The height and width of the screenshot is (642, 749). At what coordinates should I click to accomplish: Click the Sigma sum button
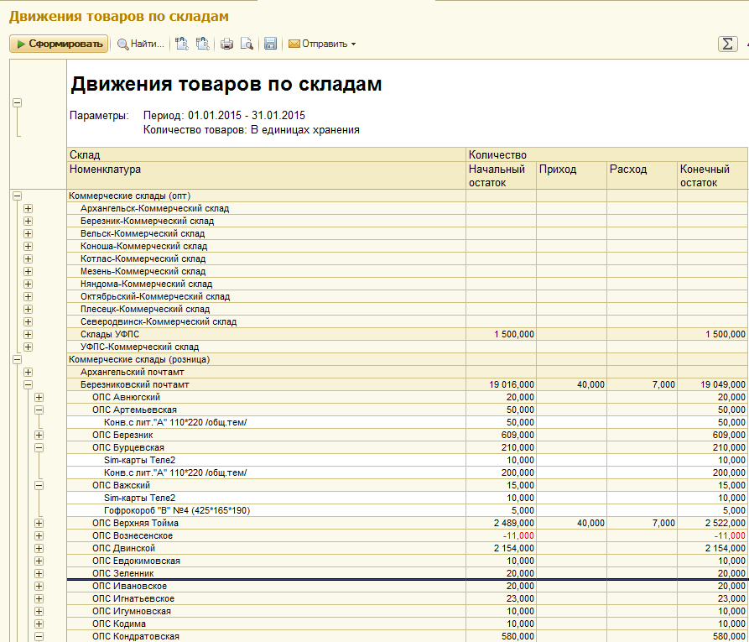click(x=727, y=44)
